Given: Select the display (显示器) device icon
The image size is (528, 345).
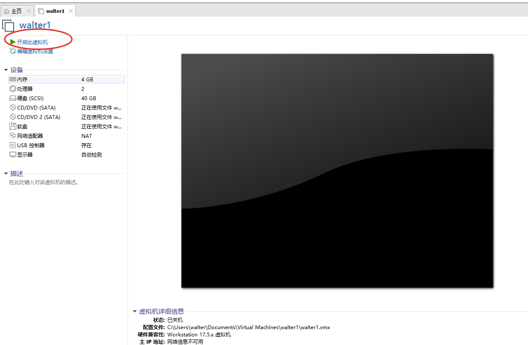Looking at the screenshot, I should 13,155.
